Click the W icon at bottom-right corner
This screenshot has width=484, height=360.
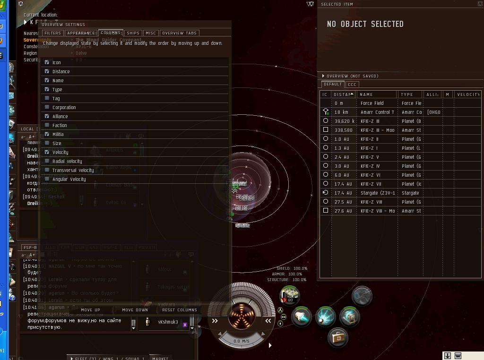tap(458, 356)
